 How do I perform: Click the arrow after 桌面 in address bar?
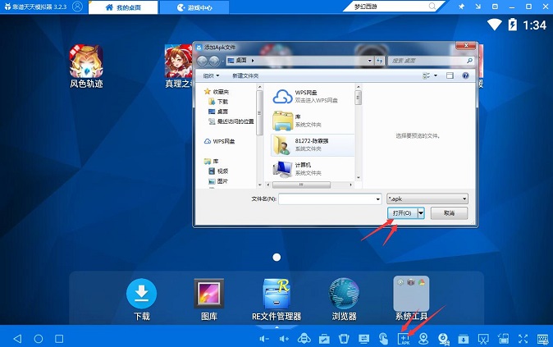(253, 61)
